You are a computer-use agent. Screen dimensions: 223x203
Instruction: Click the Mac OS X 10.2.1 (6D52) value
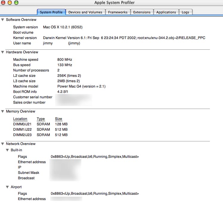[x=63, y=27]
